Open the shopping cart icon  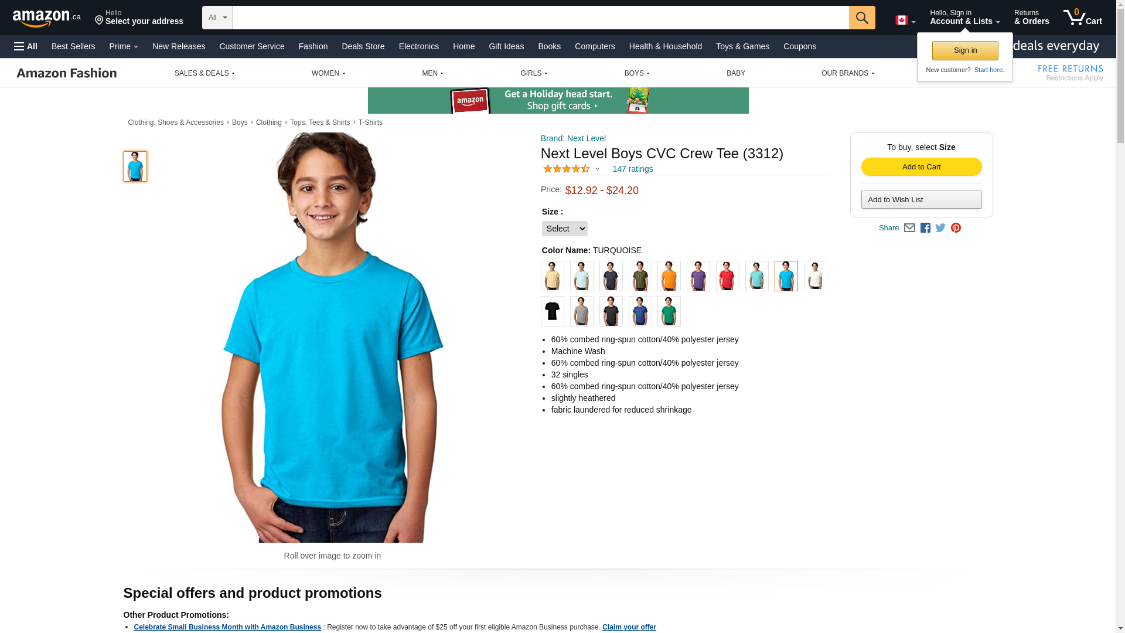1083,17
